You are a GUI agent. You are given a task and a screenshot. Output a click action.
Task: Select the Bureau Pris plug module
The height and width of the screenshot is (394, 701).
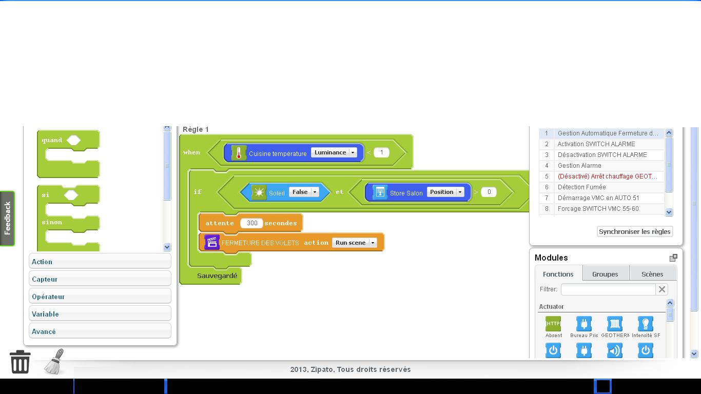(584, 324)
